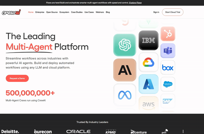Select the Anthropic AI logo tile
Image resolution: width=204 pixels, height=134 pixels.
(125, 70)
